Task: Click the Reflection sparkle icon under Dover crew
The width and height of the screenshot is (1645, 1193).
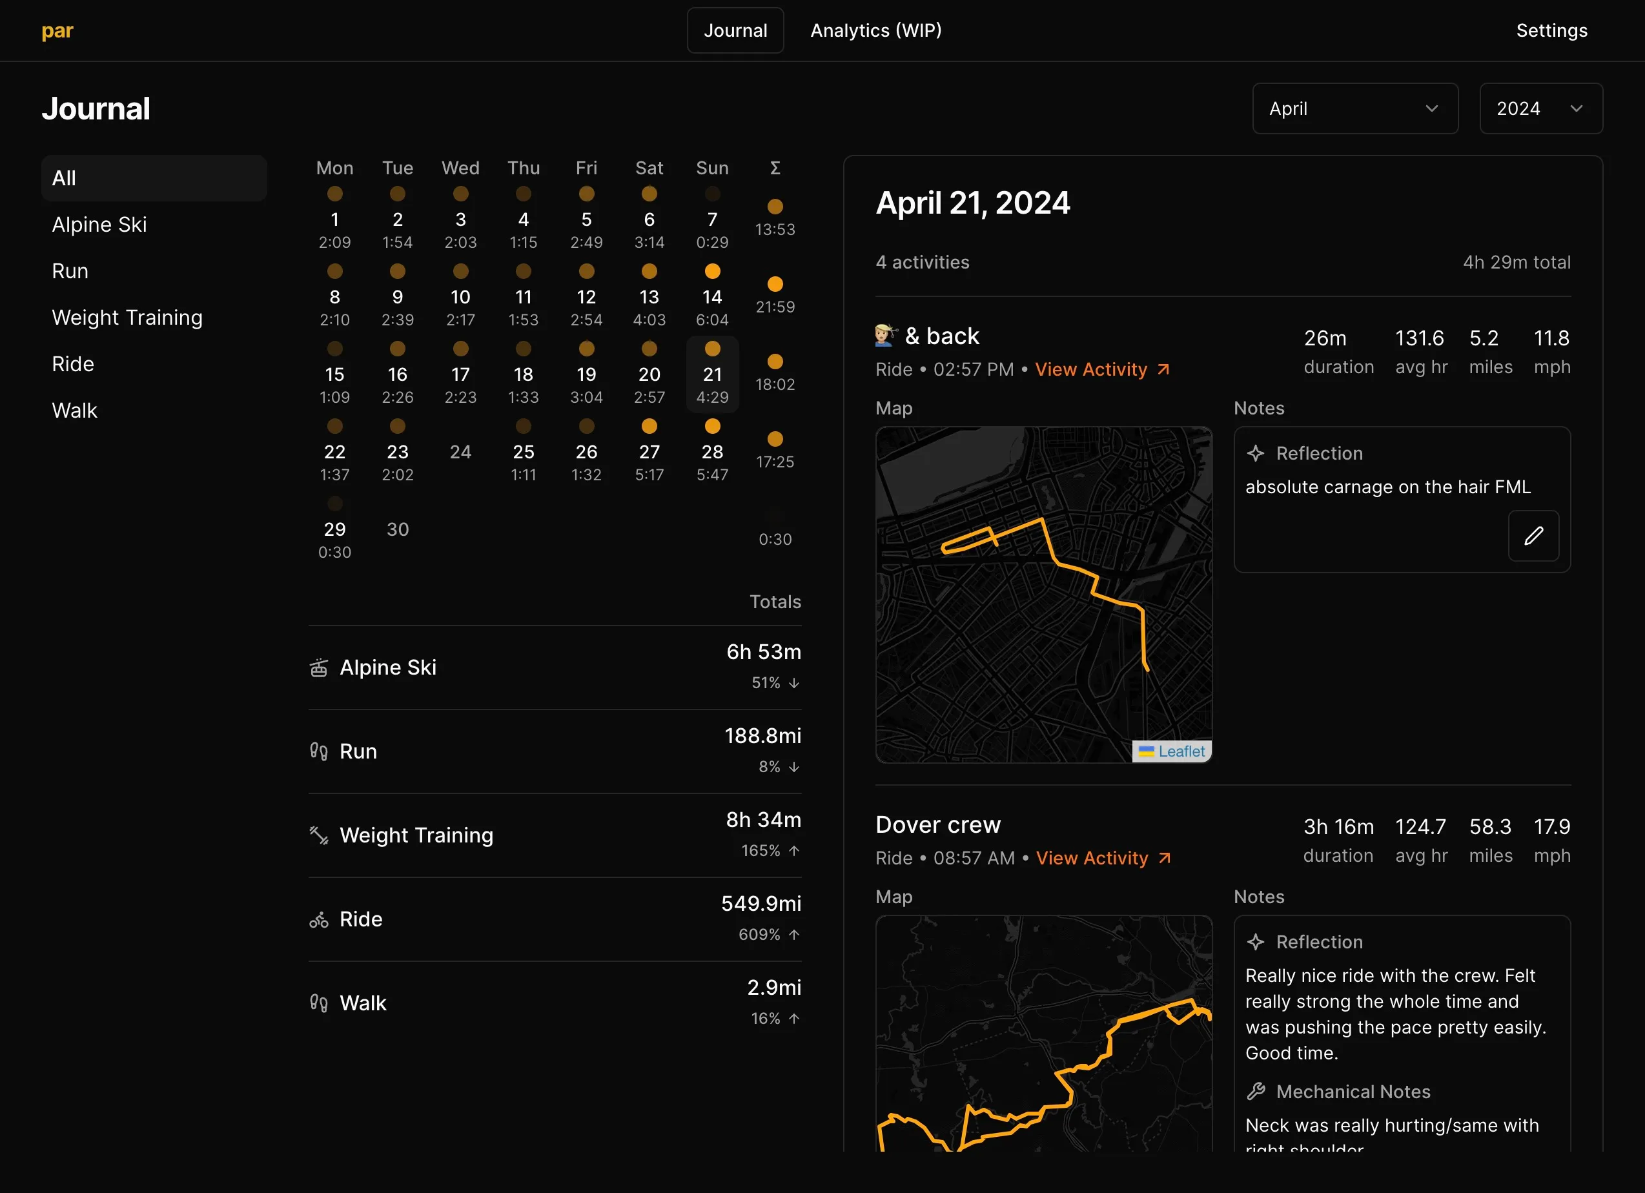Action: (x=1256, y=941)
